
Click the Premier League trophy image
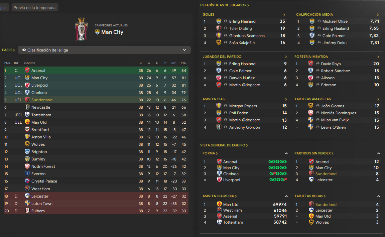tap(82, 29)
